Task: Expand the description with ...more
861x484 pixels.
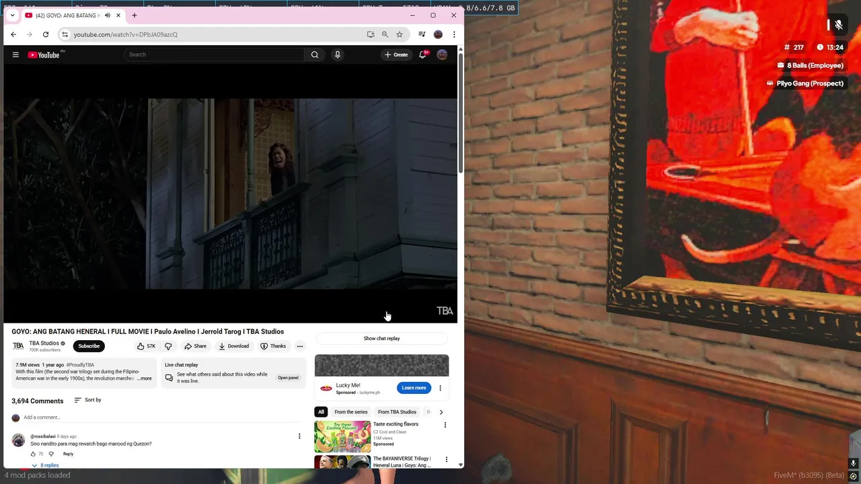Action: (x=145, y=378)
